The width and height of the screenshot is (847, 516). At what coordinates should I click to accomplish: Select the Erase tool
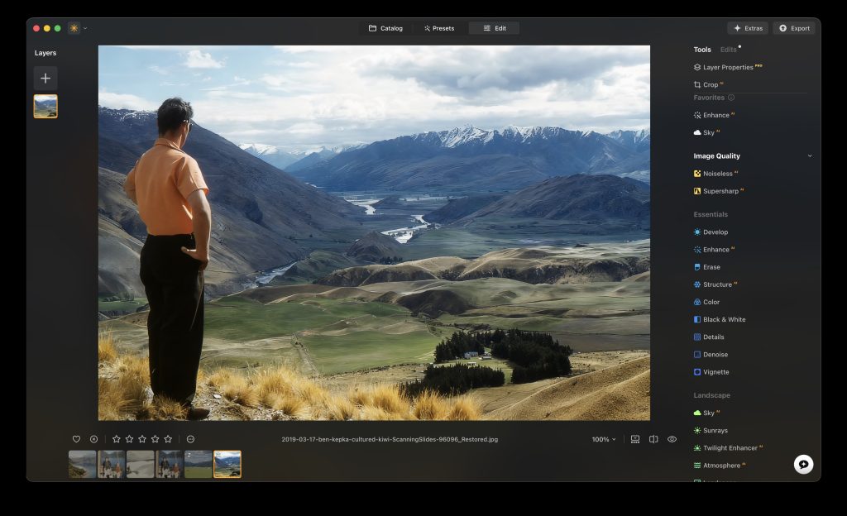[x=710, y=266]
